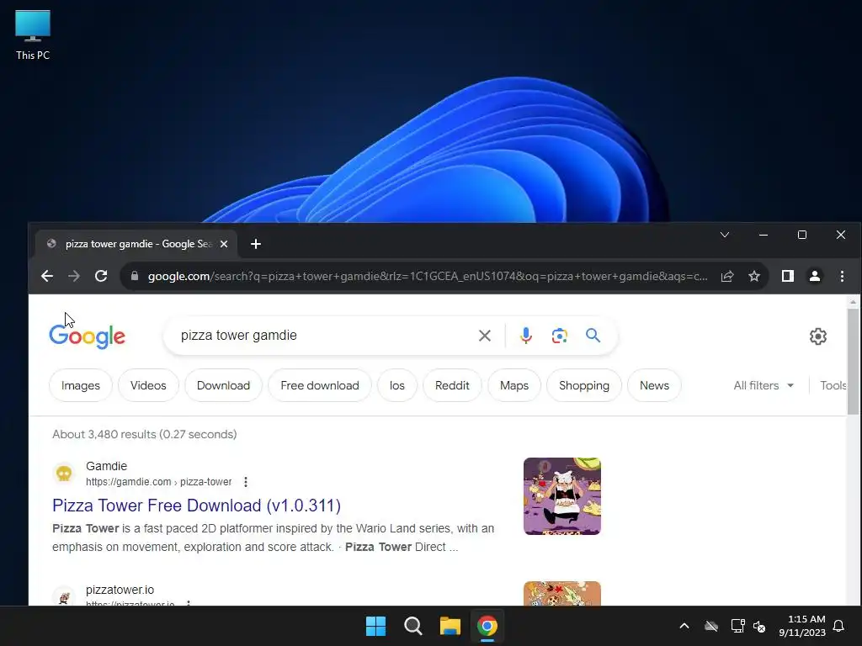
Task: Select the Reddit filter chip
Action: 452,385
